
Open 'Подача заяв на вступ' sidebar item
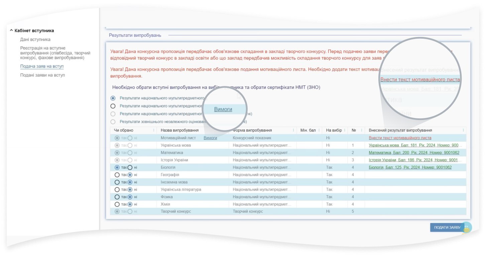(42, 66)
